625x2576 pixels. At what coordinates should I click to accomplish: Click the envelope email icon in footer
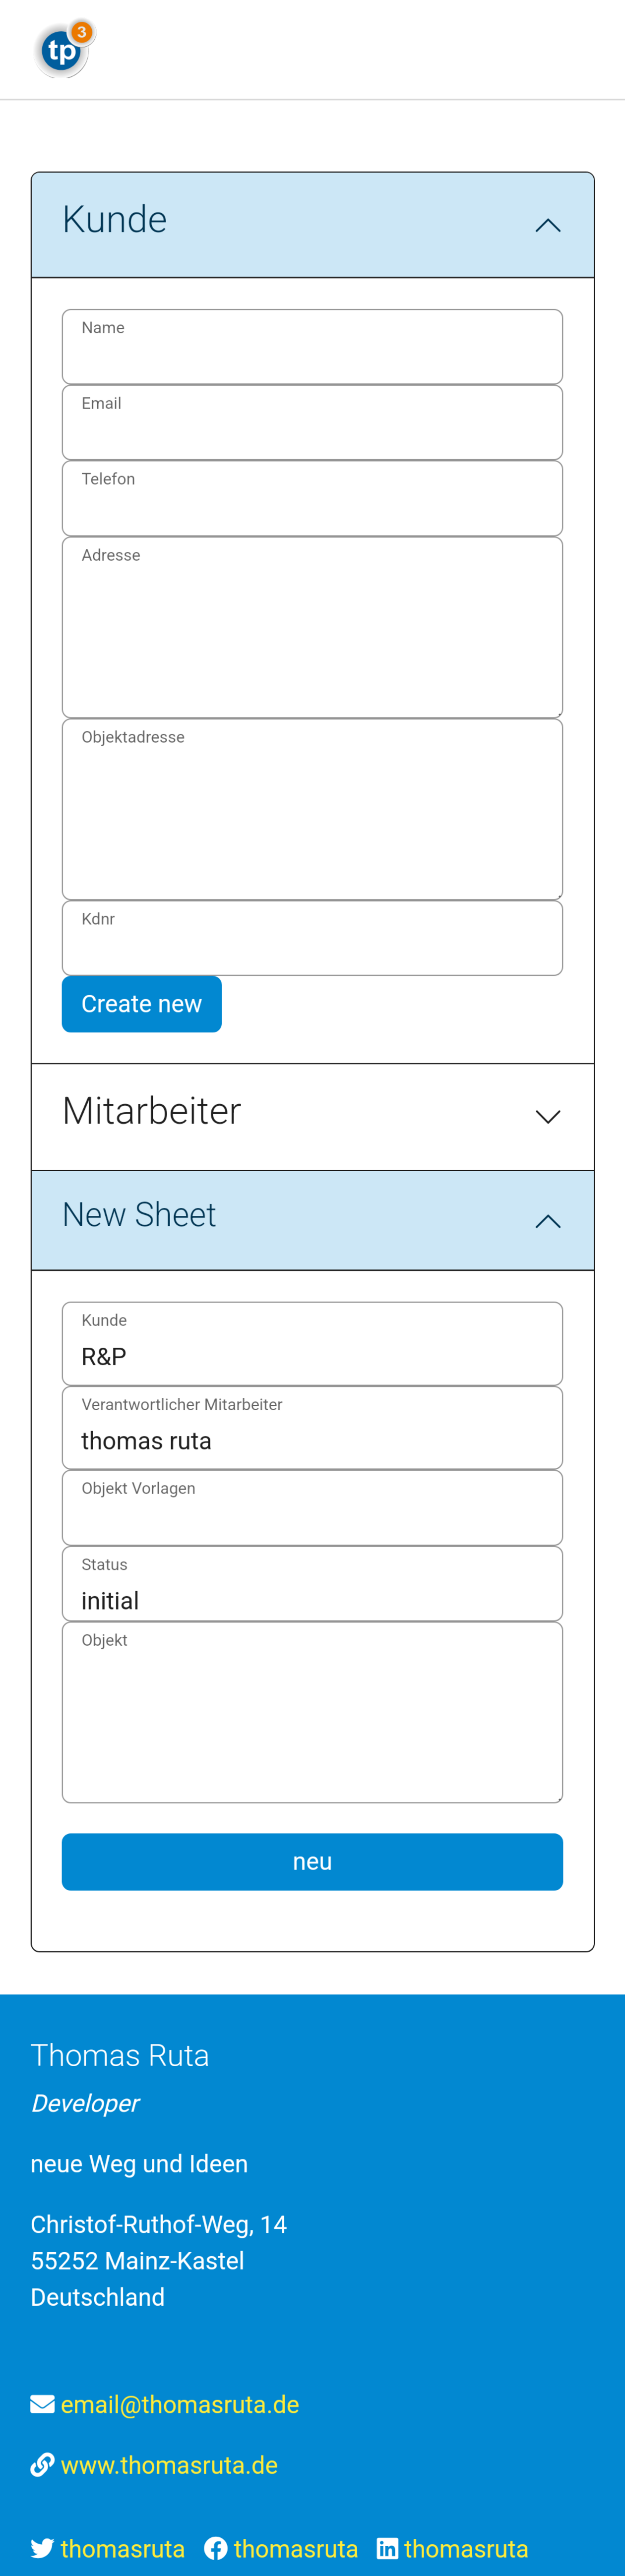pyautogui.click(x=42, y=2404)
